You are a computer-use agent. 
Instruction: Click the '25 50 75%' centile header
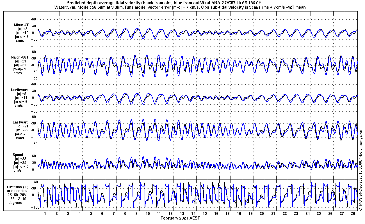[17, 195]
